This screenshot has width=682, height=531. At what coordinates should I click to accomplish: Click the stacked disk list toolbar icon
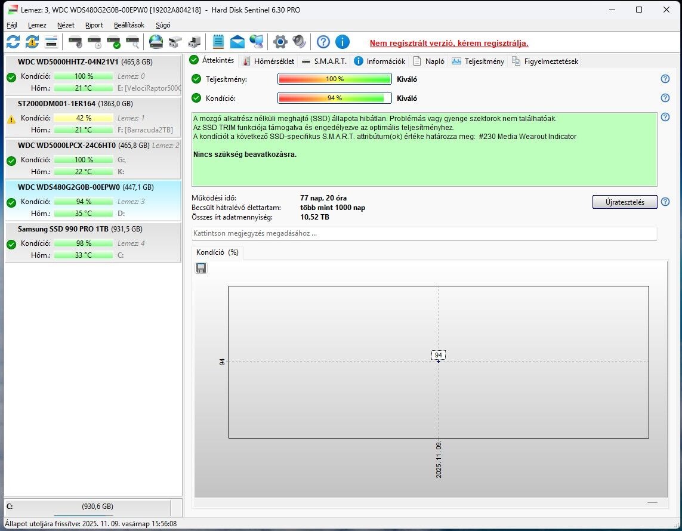(51, 42)
